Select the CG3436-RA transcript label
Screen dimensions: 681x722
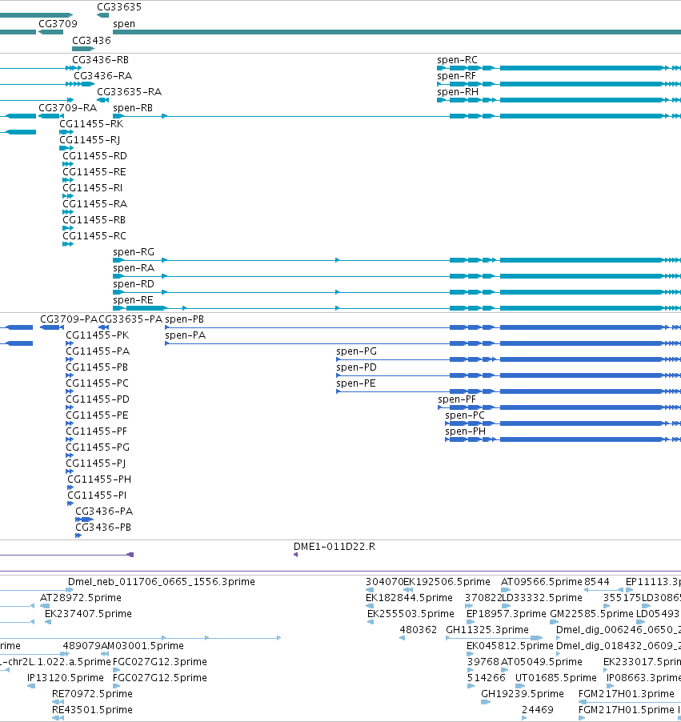pos(103,75)
